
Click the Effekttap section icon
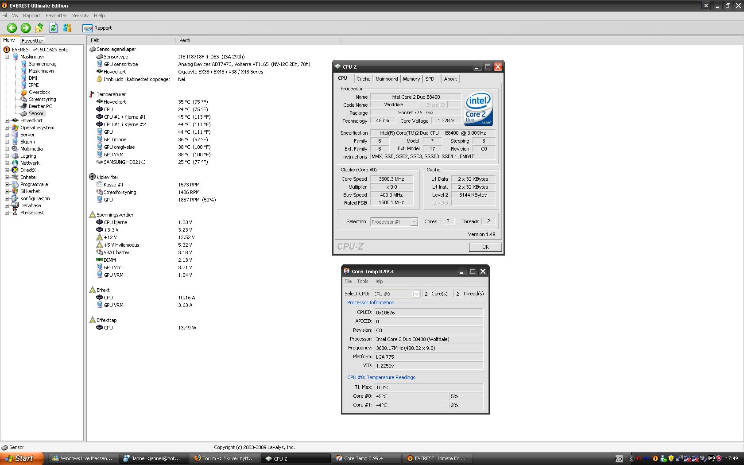[92, 320]
